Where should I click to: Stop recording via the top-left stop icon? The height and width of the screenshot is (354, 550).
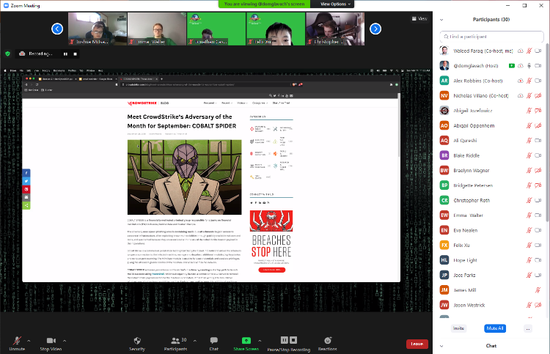coord(75,54)
